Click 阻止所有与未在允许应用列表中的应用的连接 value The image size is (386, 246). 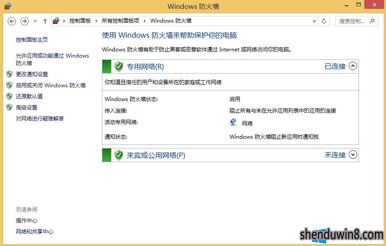[283, 110]
